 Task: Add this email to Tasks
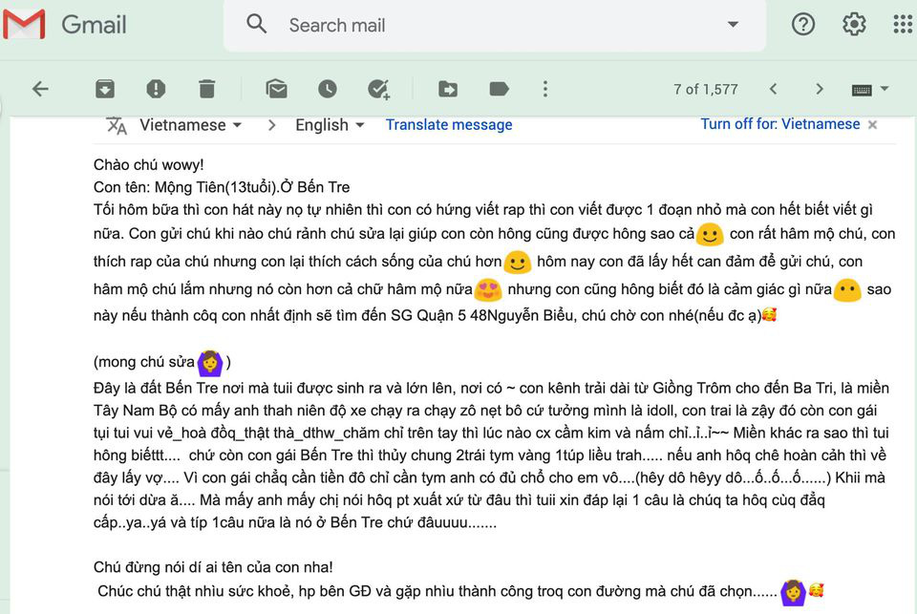click(x=379, y=89)
